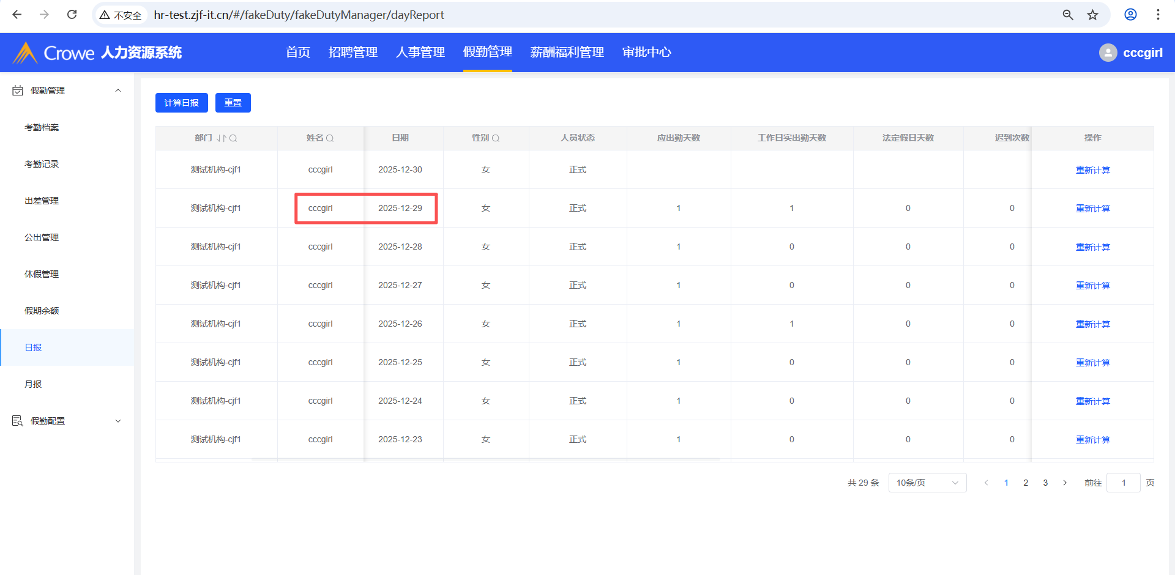
Task: Click 重新计算 link for 2025-12-29 row
Action: tap(1092, 209)
